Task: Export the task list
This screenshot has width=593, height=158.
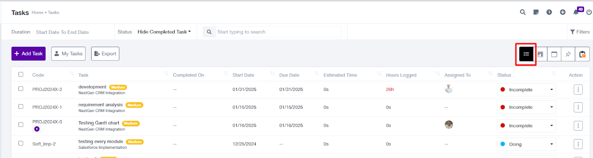Action: tap(105, 54)
